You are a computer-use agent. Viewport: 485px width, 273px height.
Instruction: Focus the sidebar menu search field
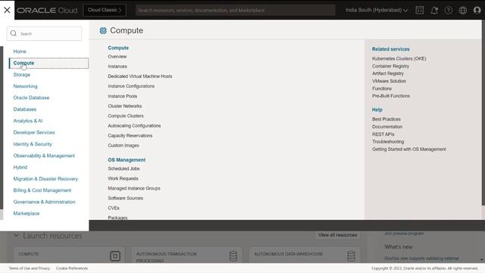click(44, 33)
